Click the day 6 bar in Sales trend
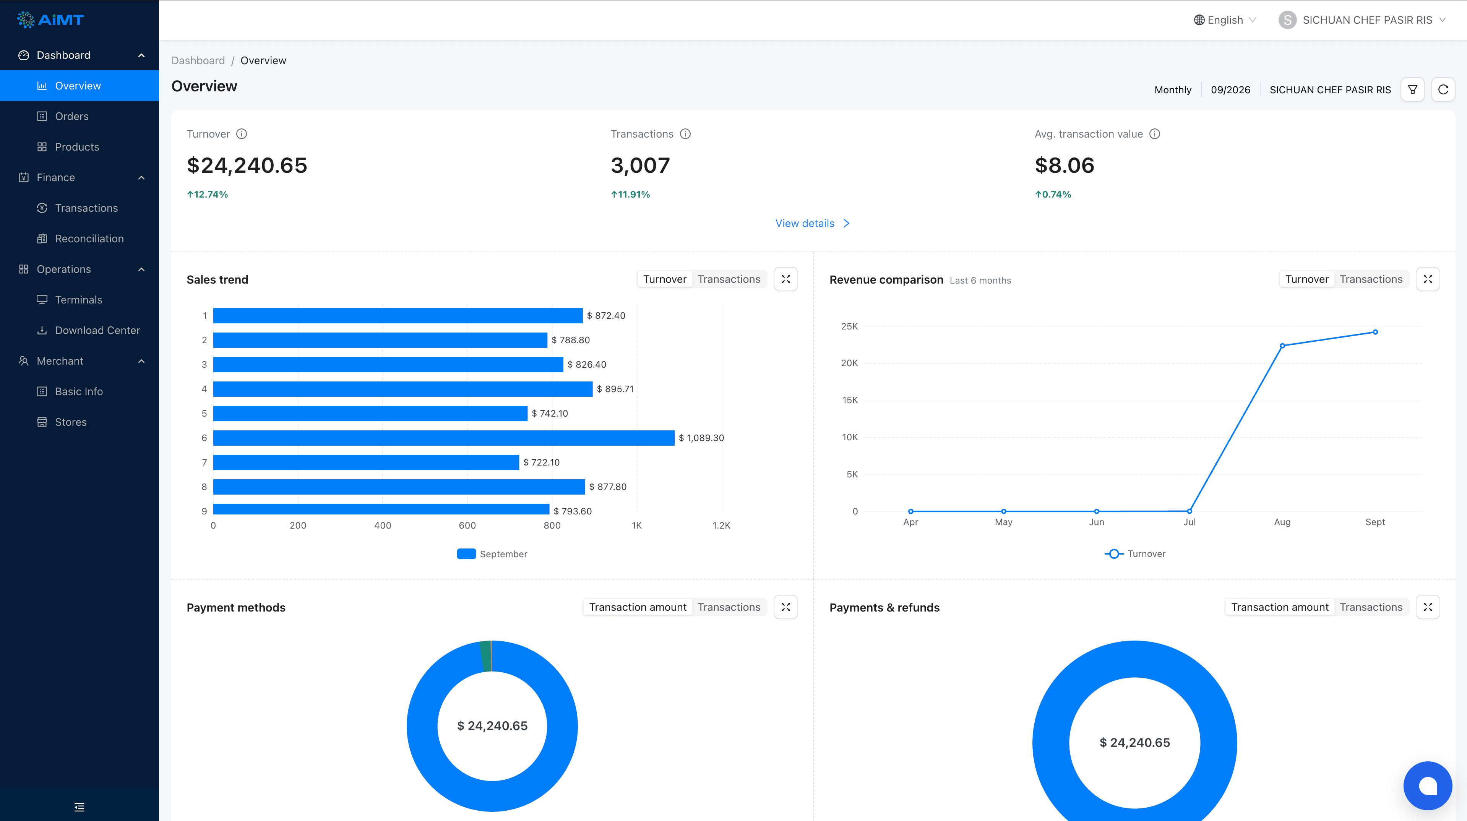Viewport: 1467px width, 821px height. coord(444,438)
